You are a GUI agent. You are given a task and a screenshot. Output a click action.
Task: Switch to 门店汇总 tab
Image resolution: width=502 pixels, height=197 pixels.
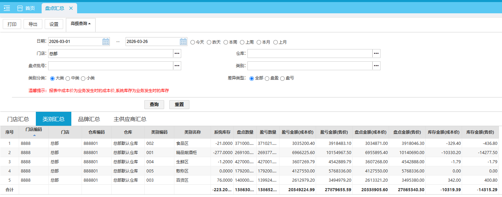pyautogui.click(x=18, y=119)
